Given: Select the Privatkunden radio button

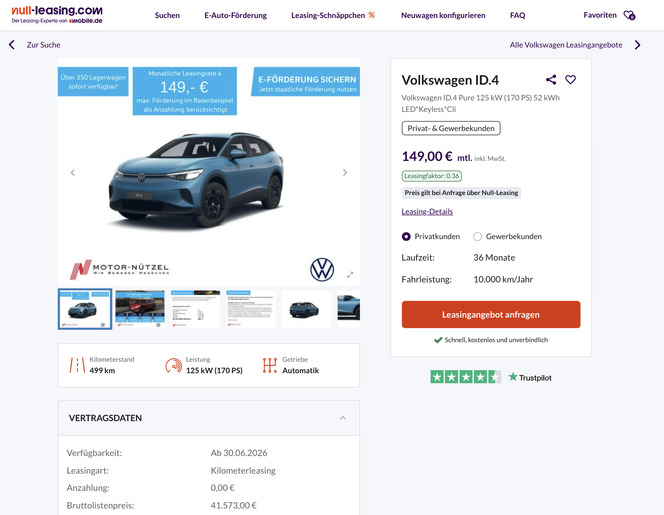Looking at the screenshot, I should [406, 237].
